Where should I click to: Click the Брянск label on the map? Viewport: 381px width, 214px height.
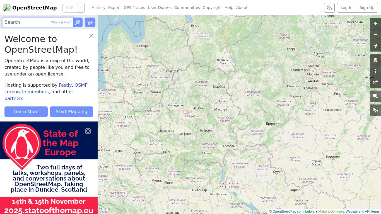272,124
